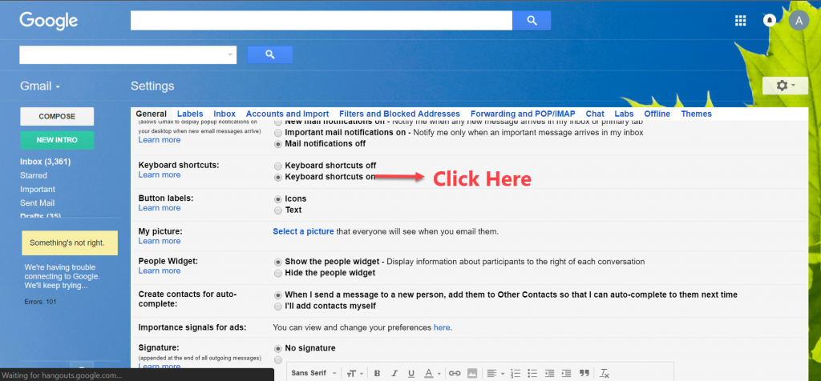
Task: Remove formatting in signature toolbar
Action: pyautogui.click(x=605, y=373)
